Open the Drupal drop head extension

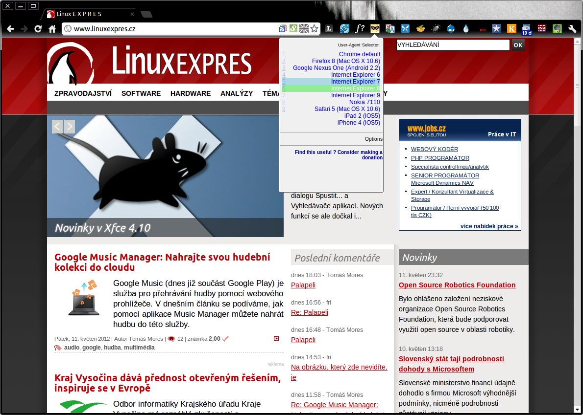[x=451, y=28]
